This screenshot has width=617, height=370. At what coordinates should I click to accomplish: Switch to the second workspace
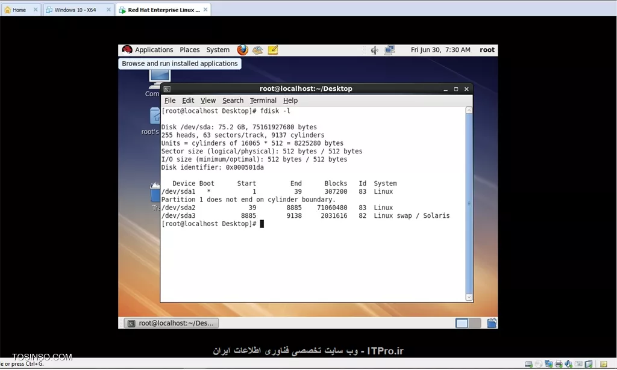pyautogui.click(x=475, y=323)
